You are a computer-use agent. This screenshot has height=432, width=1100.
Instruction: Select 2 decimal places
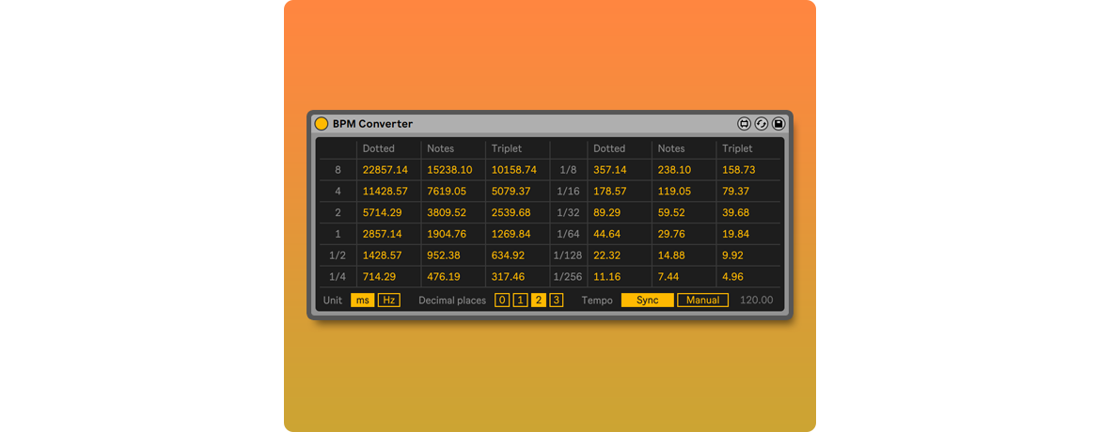[x=538, y=301]
